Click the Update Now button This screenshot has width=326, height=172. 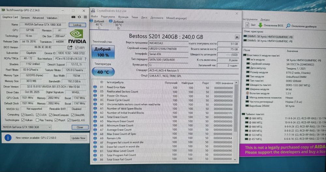pyautogui.click(x=78, y=138)
